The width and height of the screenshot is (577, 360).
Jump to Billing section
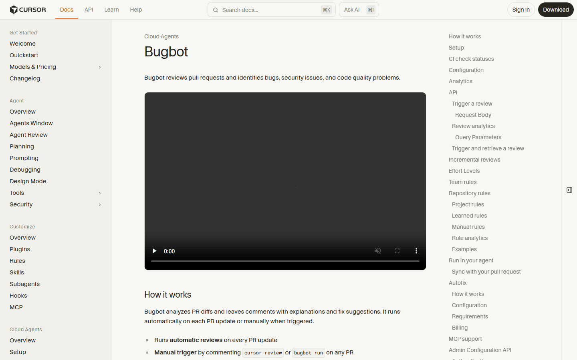coord(460,328)
